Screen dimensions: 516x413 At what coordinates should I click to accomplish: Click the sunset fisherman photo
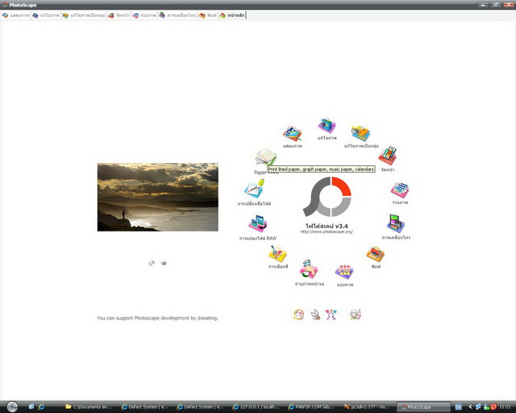click(158, 197)
